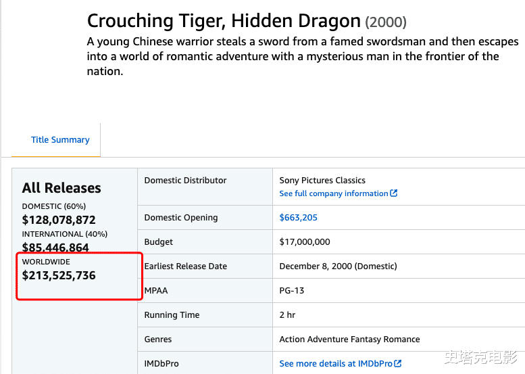Screen dimensions: 525x374
Task: Click the Earliest Release Date label
Action: (x=185, y=266)
